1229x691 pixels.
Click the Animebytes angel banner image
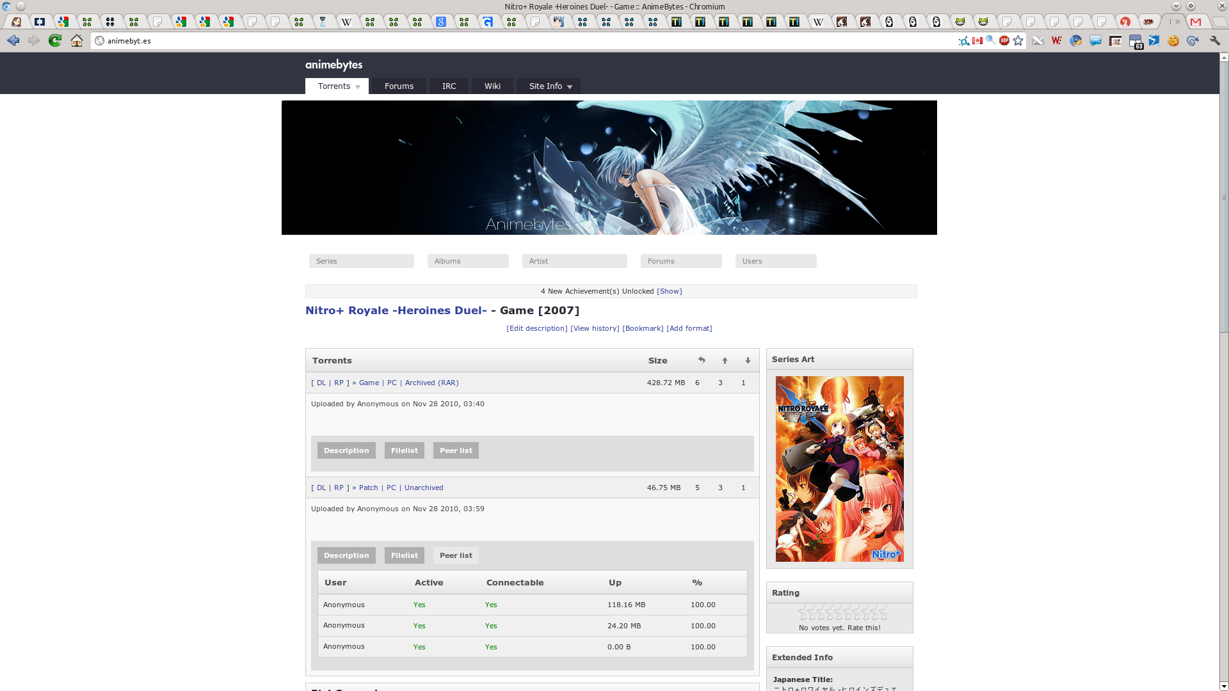click(609, 168)
